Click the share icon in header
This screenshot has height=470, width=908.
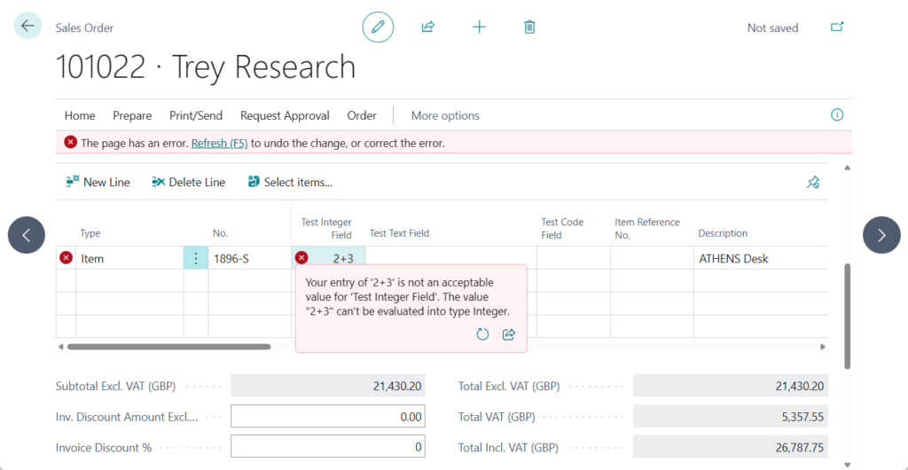click(428, 27)
